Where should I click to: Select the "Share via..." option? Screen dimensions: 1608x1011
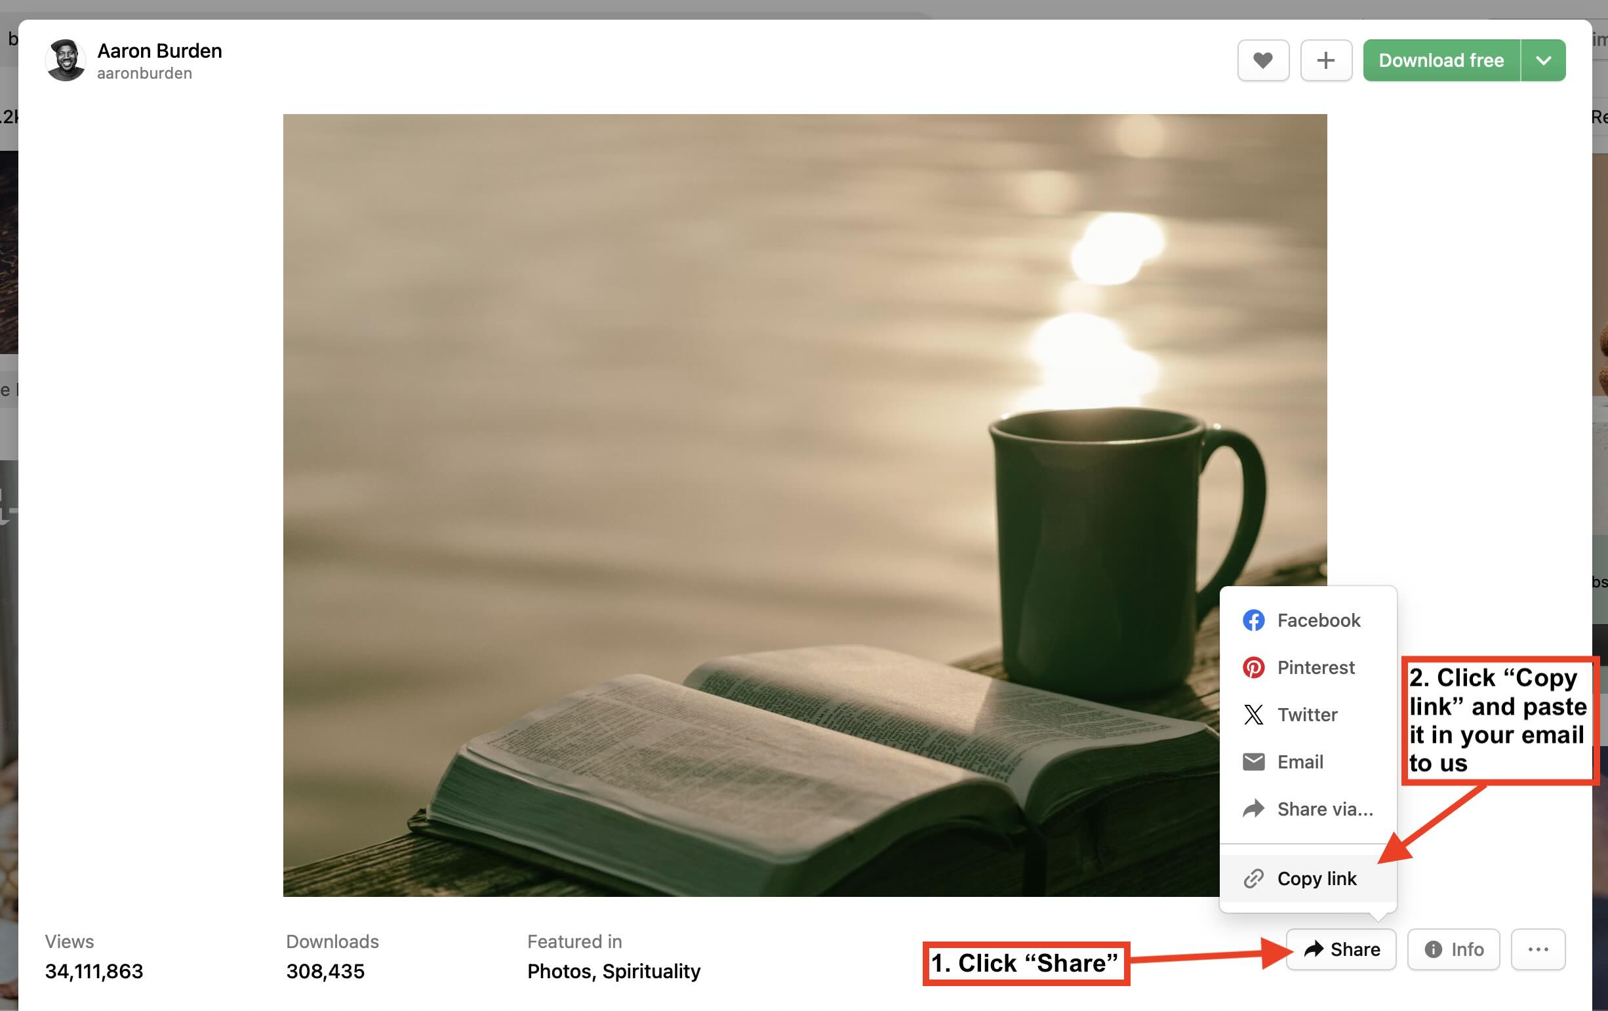pos(1325,808)
